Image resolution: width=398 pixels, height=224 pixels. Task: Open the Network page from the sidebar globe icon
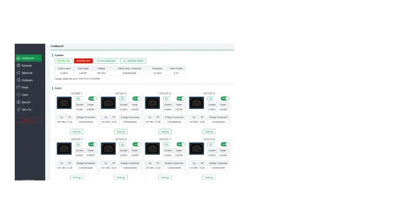click(19, 66)
